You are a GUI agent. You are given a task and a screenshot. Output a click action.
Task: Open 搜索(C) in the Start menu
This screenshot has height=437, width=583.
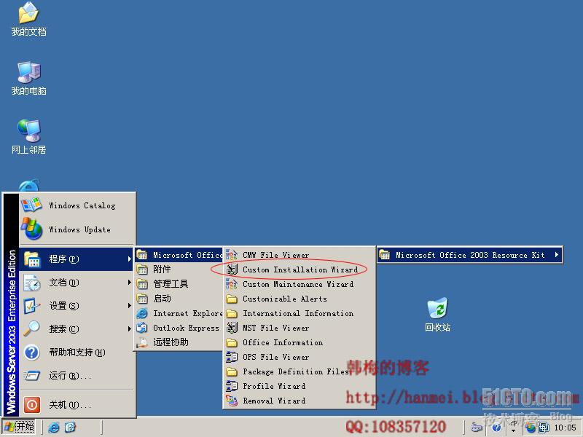pos(77,329)
